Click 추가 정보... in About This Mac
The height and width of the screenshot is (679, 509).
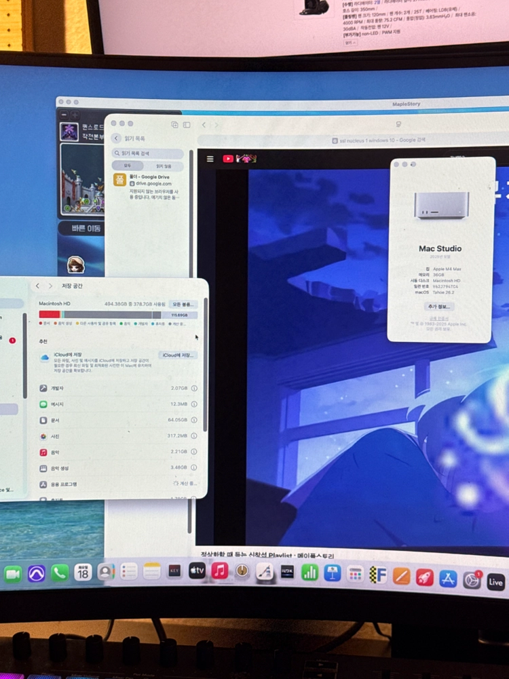[439, 307]
